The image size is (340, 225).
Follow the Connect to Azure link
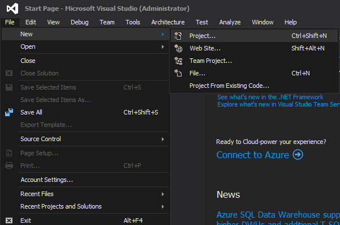(x=253, y=155)
